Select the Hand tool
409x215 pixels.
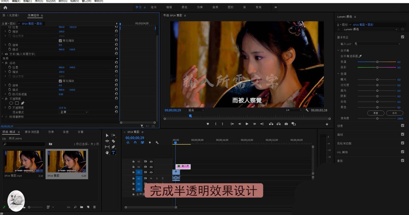107,153
